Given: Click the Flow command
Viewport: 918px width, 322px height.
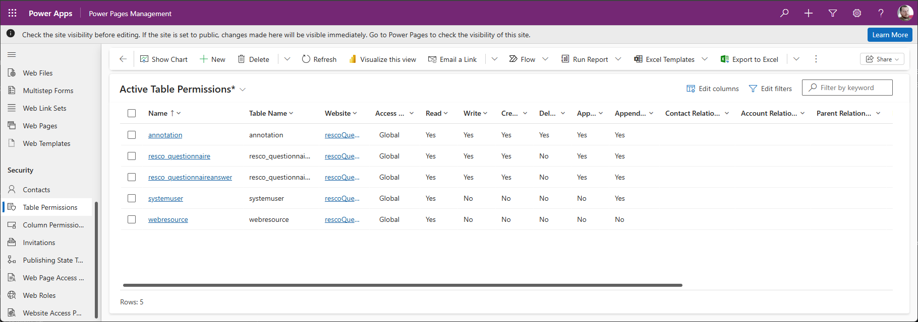Looking at the screenshot, I should (522, 59).
